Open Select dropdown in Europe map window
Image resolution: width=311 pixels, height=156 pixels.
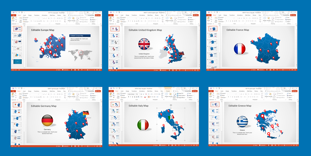tap(93, 21)
